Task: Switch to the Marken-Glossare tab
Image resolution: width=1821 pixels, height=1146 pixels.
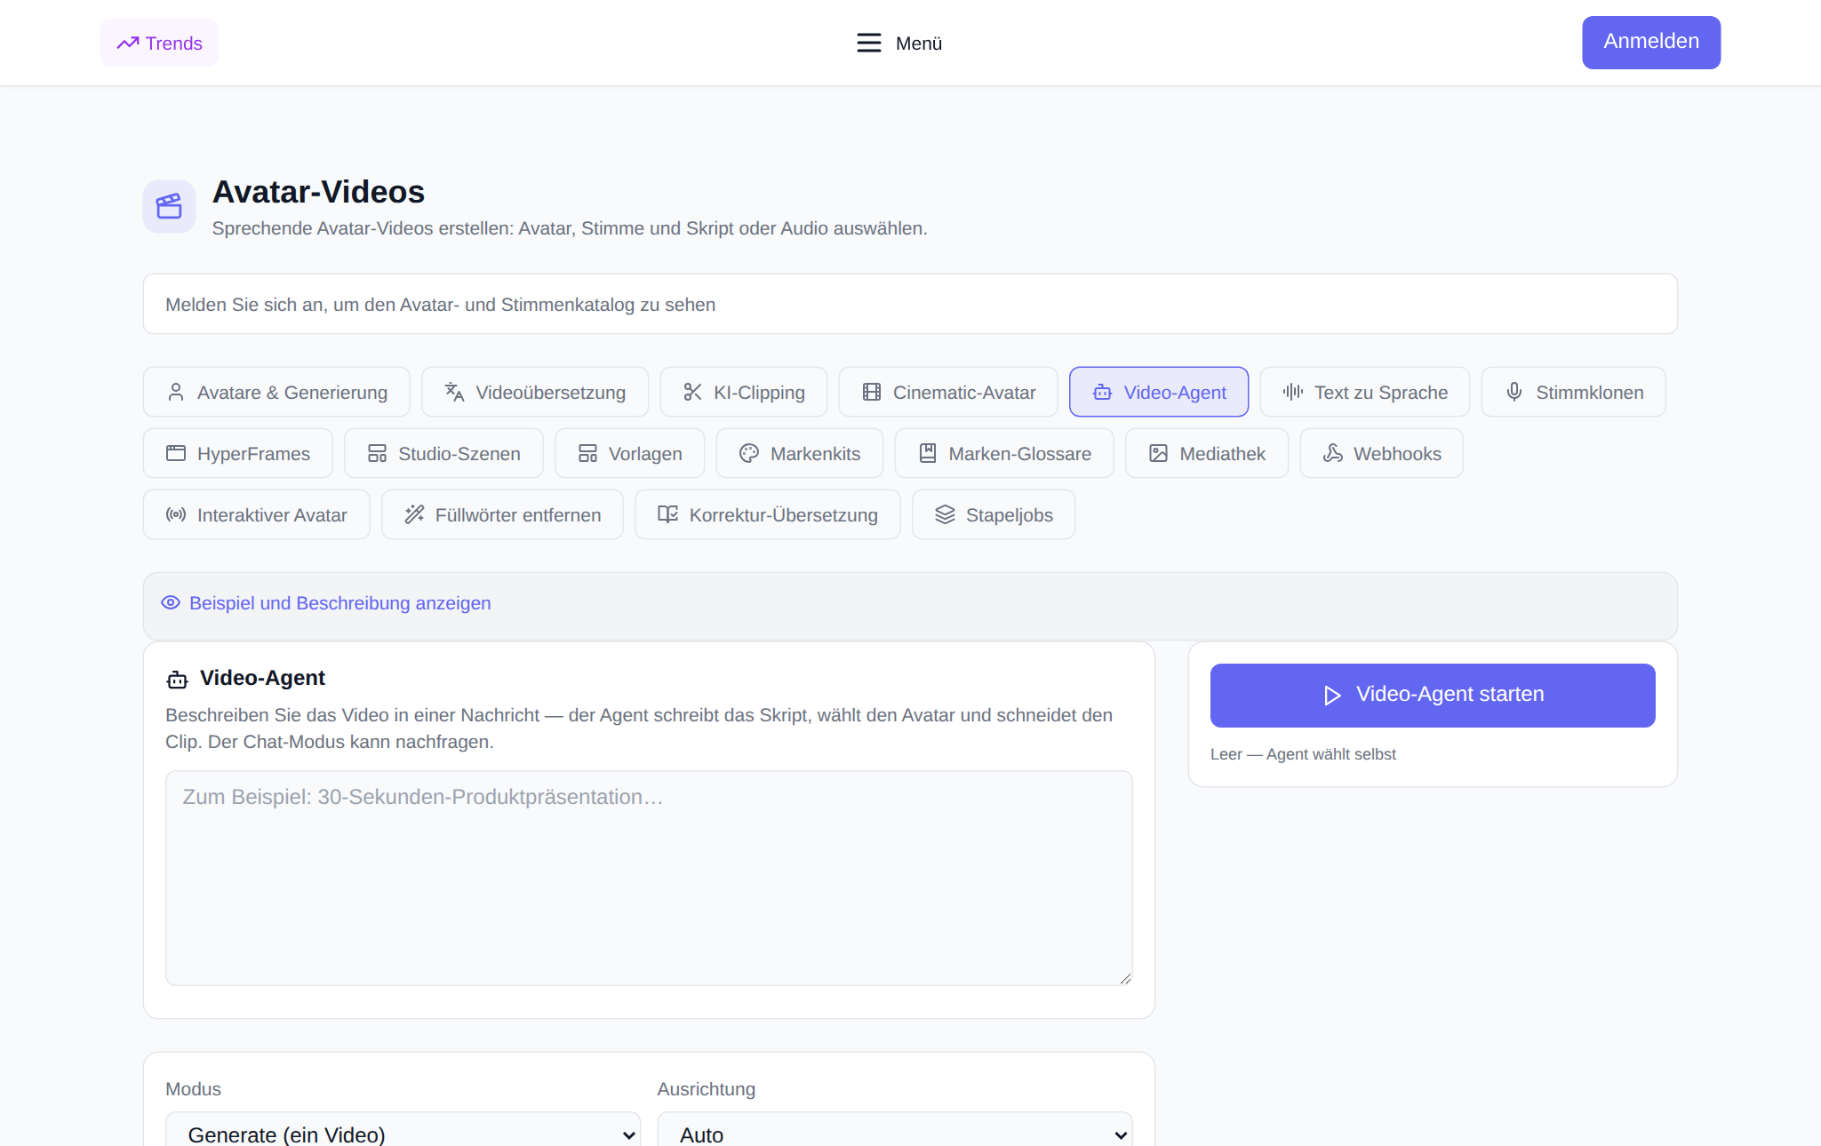Action: 1004,453
